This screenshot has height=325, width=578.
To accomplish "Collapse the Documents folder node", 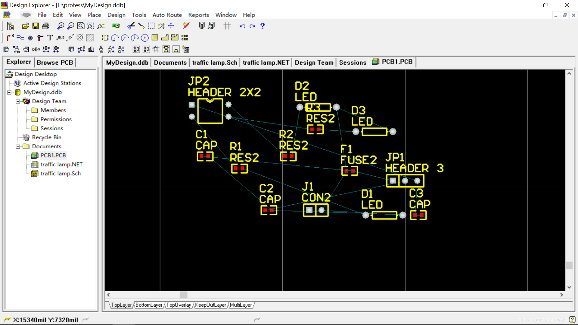I will (18, 147).
